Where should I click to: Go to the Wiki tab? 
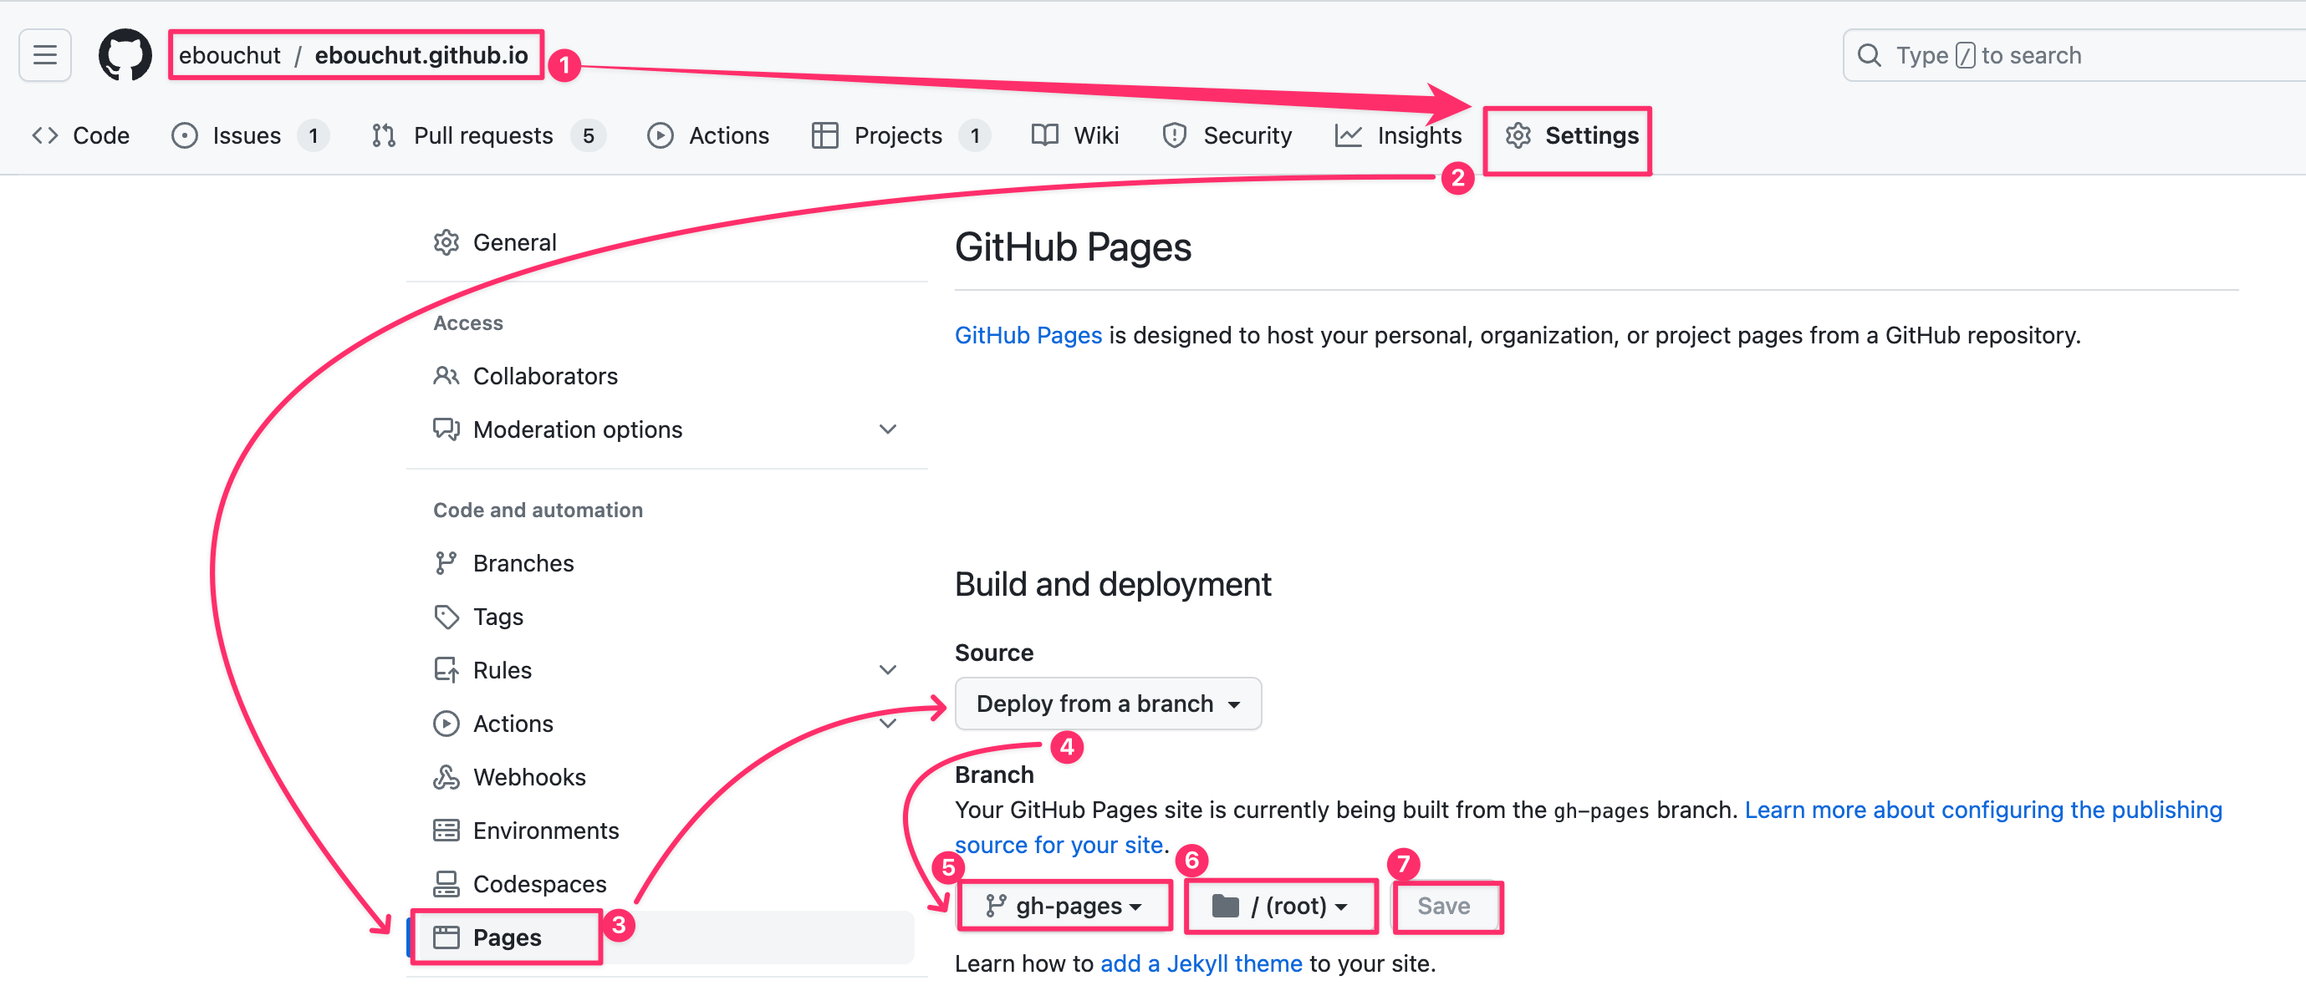click(x=1075, y=135)
